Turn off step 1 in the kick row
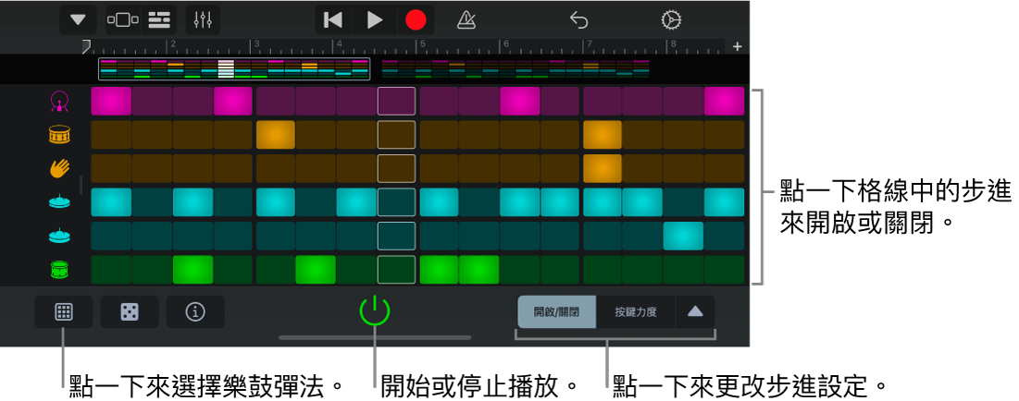Image resolution: width=1019 pixels, height=401 pixels. click(x=111, y=102)
